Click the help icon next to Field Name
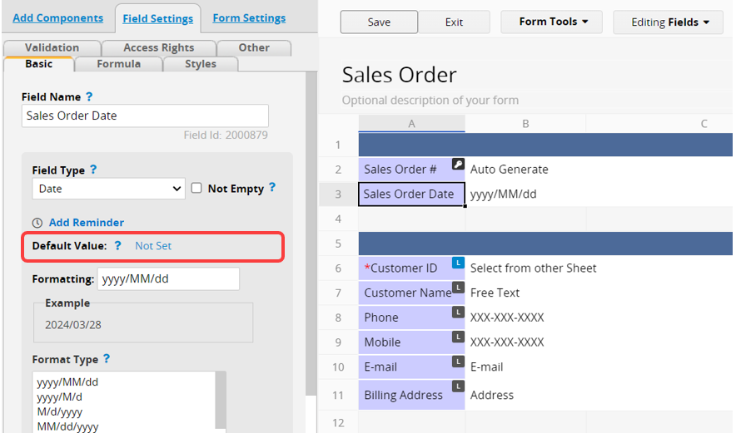The image size is (736, 443). pos(89,96)
